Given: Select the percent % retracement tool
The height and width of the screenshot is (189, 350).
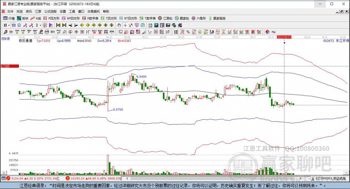Looking at the screenshot, I should pos(188,32).
